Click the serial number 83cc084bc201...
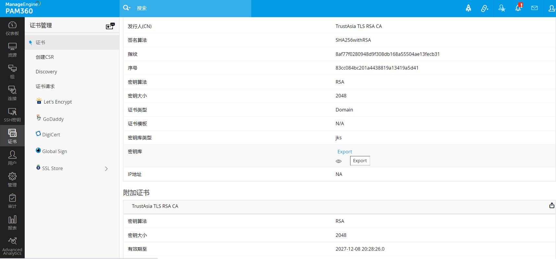The width and height of the screenshot is (556, 259). 377,68
